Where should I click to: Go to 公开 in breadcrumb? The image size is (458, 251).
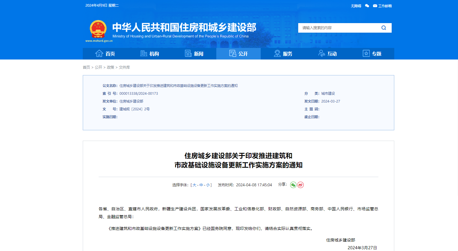(99, 67)
